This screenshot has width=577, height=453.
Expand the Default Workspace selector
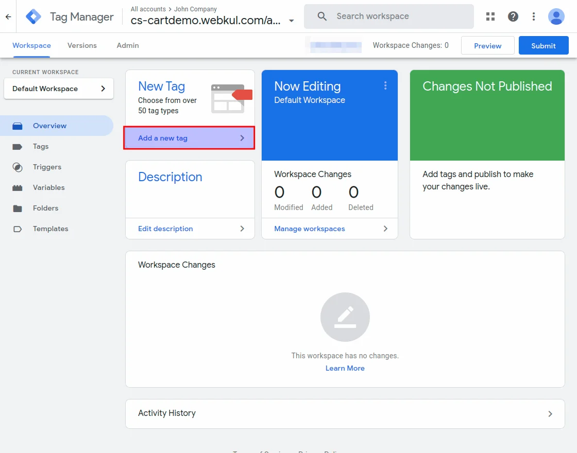click(x=59, y=89)
